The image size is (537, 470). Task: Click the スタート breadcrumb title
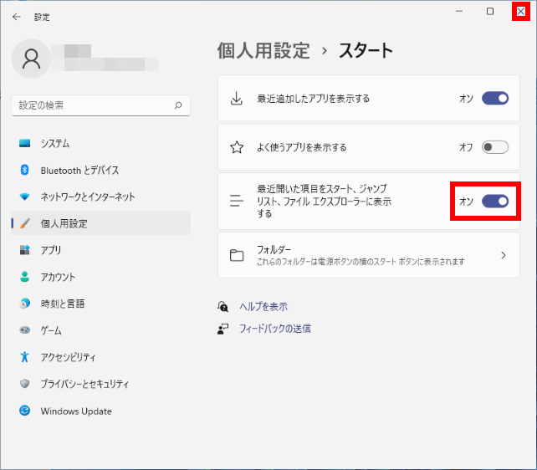click(366, 51)
